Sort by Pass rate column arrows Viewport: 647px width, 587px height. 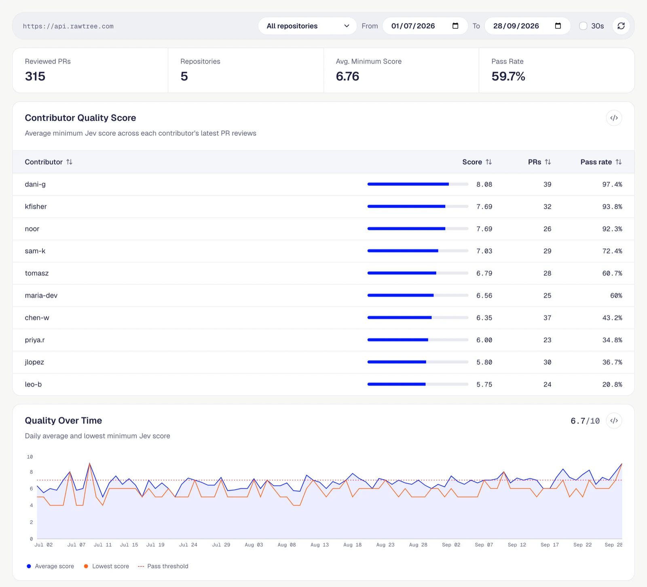coord(619,162)
